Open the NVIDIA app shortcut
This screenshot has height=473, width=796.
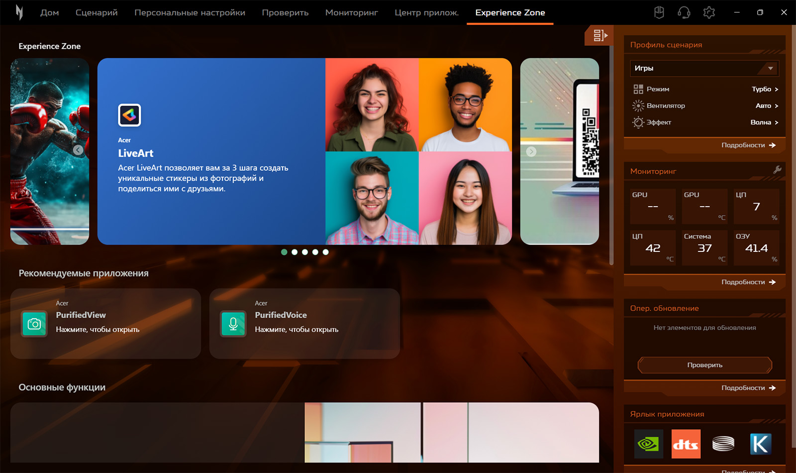click(x=648, y=444)
